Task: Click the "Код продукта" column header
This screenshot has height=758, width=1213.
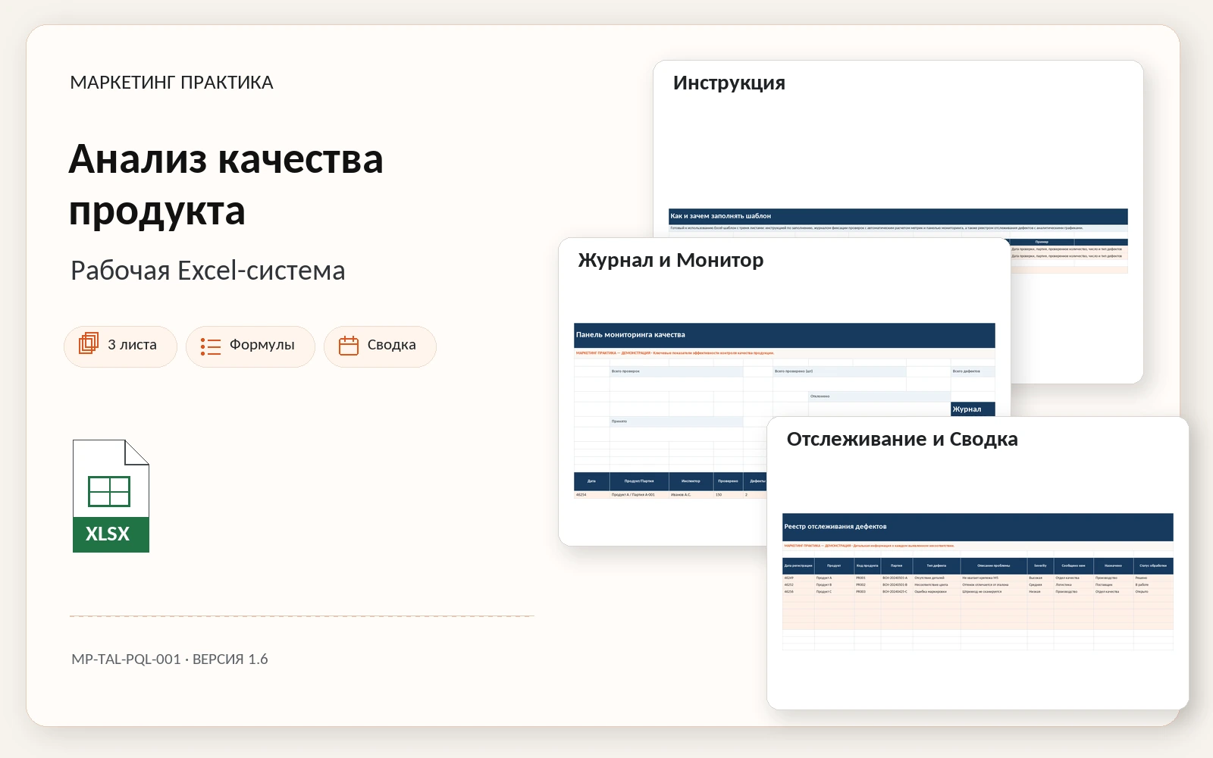Action: tap(867, 565)
